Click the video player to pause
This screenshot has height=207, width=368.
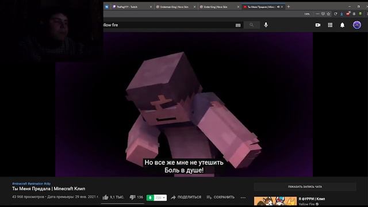(x=184, y=105)
